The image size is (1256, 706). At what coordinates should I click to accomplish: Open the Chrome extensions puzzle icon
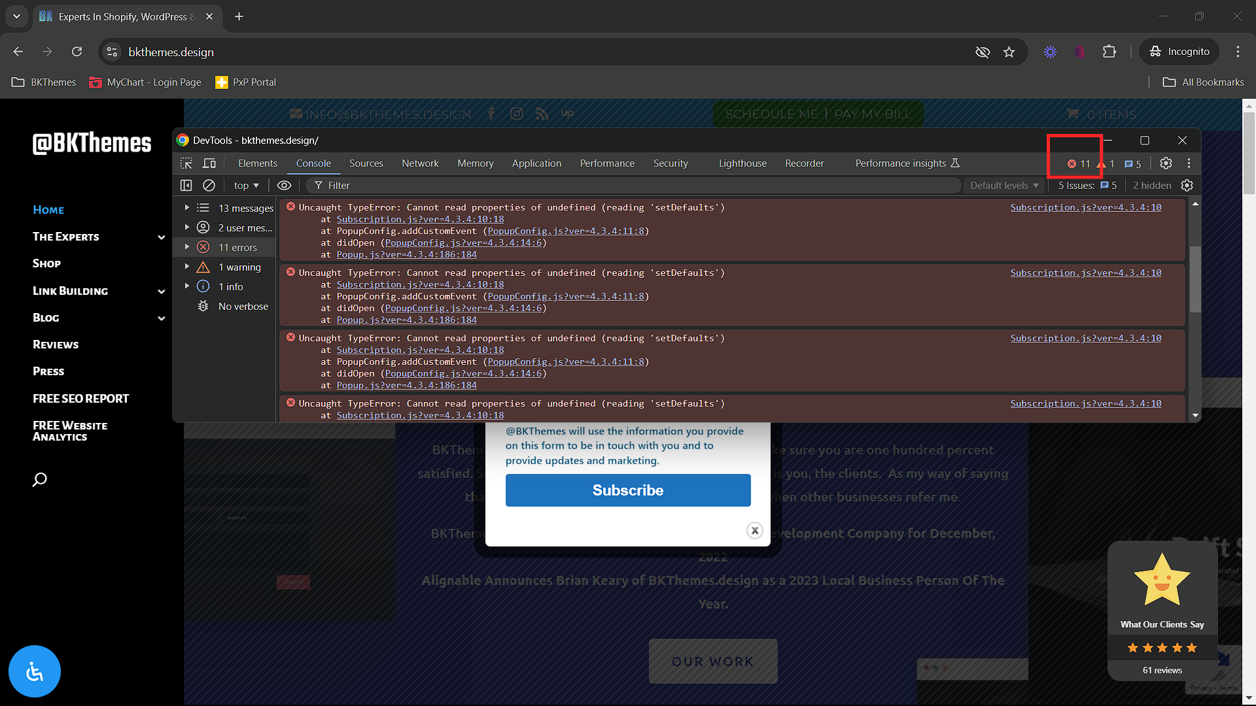click(x=1109, y=52)
